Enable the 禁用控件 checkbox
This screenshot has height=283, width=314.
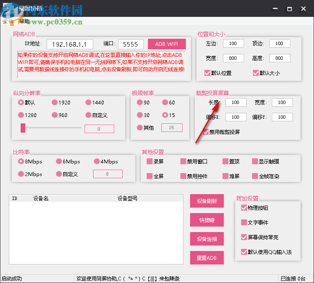click(x=183, y=176)
